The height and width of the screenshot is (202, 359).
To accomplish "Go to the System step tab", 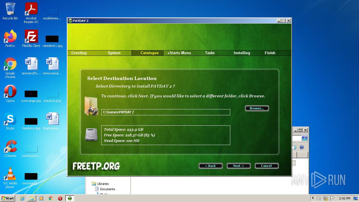I will pos(114,53).
